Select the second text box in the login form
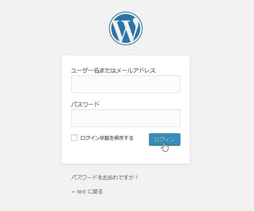Screen dimensions: 254x211 click(x=125, y=118)
